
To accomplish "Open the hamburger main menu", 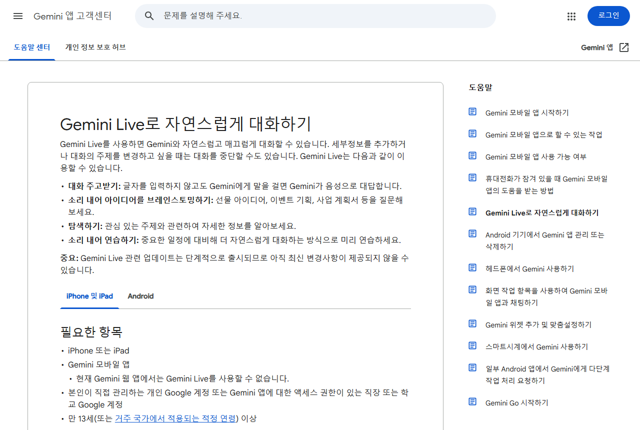I will click(18, 16).
